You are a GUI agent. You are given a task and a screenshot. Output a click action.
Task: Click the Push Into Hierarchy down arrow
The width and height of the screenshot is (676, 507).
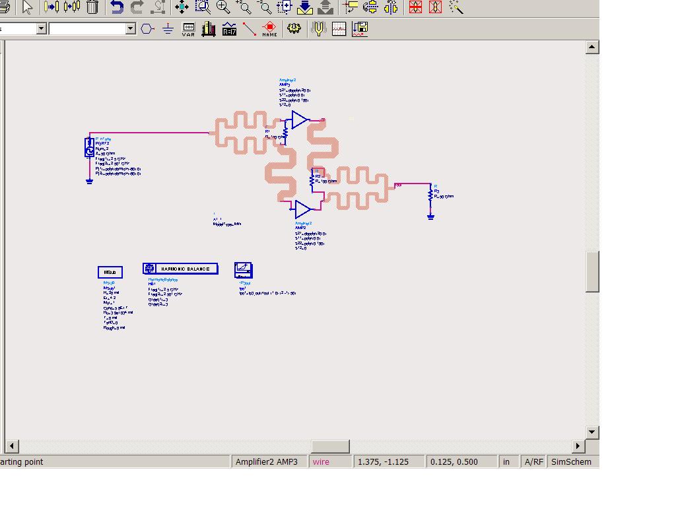click(x=305, y=7)
